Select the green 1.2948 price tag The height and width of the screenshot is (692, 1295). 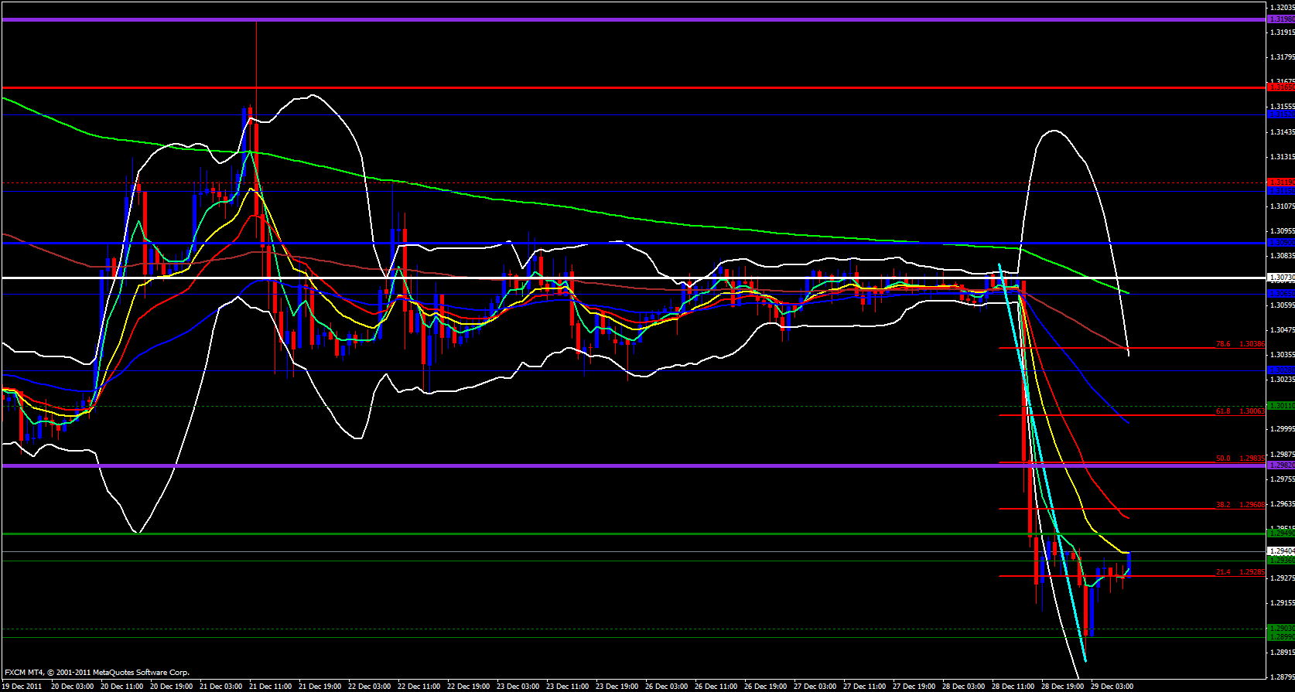(x=1280, y=533)
